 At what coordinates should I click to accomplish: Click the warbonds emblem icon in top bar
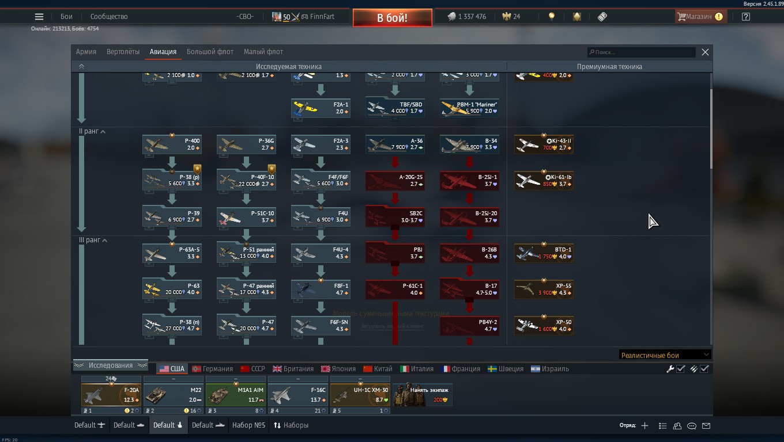[x=576, y=17]
